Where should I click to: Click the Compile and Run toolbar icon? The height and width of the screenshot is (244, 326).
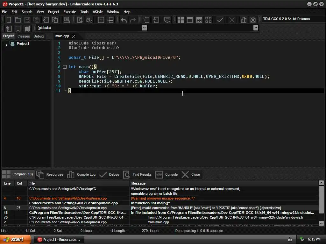[x=199, y=20]
